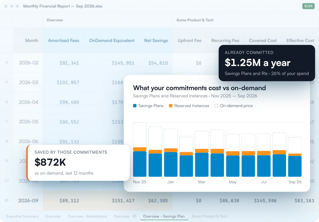Viewport: 319px width, 222px height.
Task: Click the 2026-03 month cell
Action: 28,82
